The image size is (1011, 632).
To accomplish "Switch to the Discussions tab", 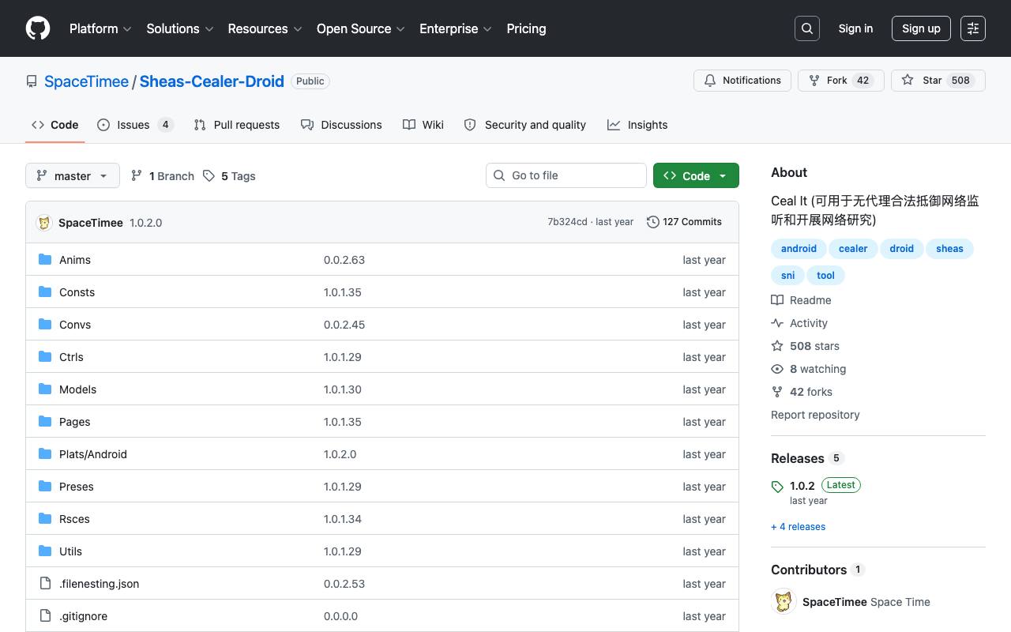I will click(341, 125).
